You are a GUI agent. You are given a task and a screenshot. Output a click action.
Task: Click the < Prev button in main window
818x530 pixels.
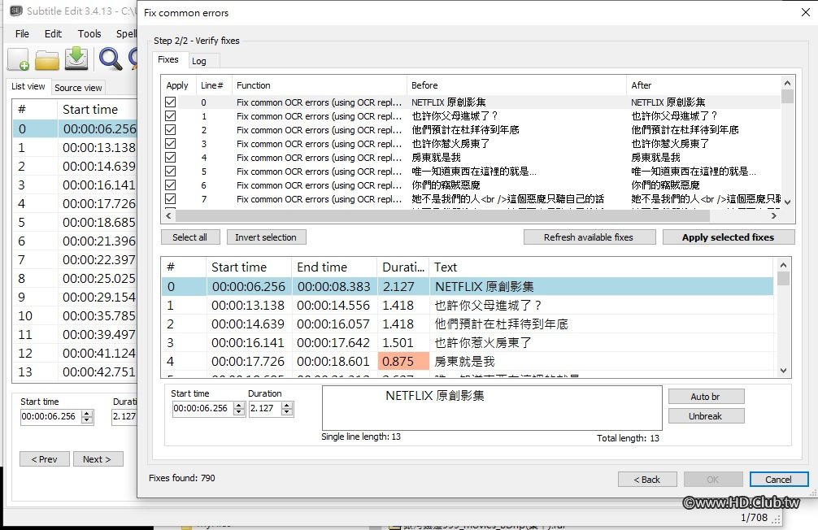click(x=45, y=459)
